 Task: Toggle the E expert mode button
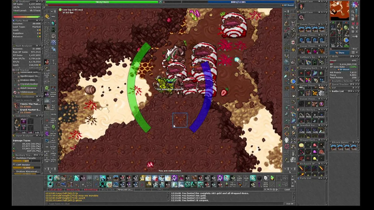[357, 32]
